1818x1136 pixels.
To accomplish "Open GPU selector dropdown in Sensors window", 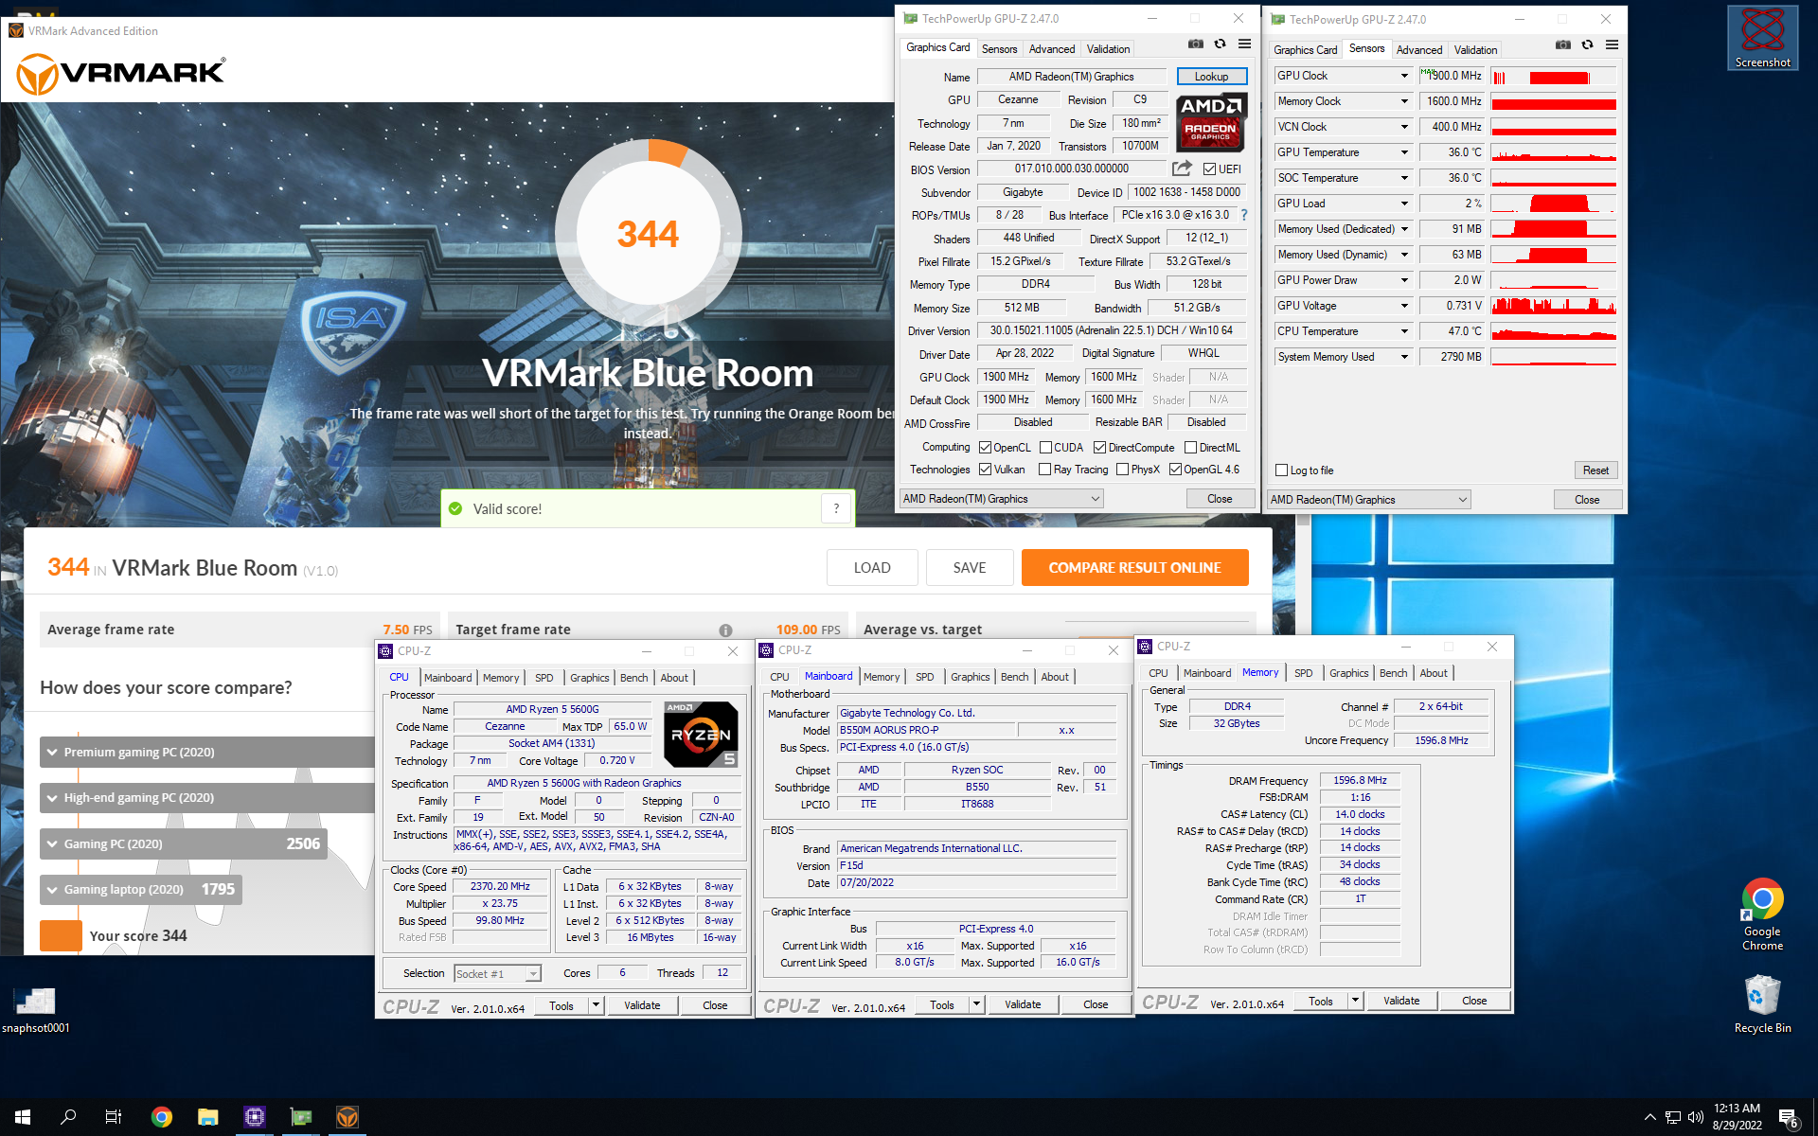I will coord(1368,500).
